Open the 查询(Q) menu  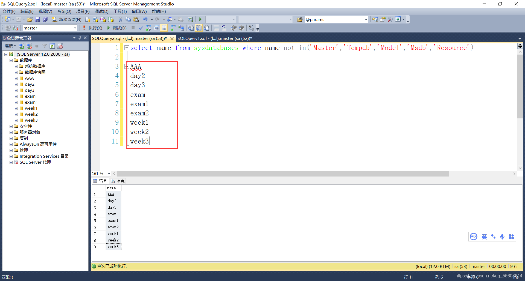tap(64, 11)
